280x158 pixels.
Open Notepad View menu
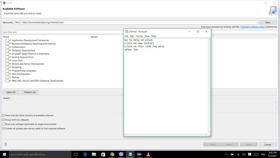click(x=147, y=36)
